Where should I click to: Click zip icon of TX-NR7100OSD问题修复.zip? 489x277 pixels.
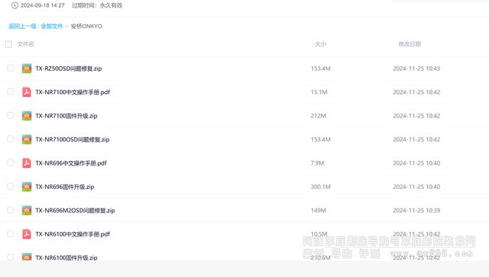click(x=26, y=139)
